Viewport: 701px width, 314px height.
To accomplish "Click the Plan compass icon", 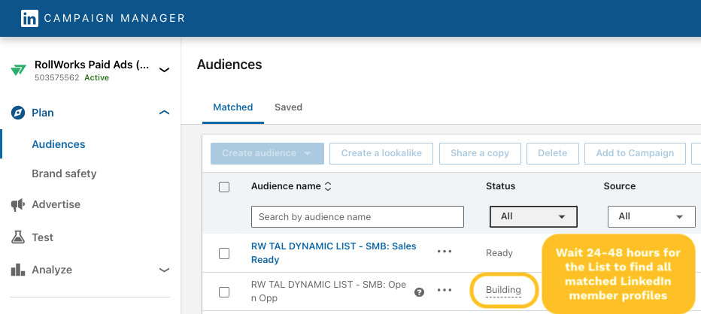I will point(18,113).
